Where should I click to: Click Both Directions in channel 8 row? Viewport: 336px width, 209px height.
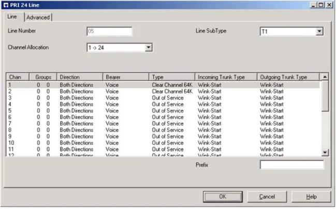[x=77, y=130]
